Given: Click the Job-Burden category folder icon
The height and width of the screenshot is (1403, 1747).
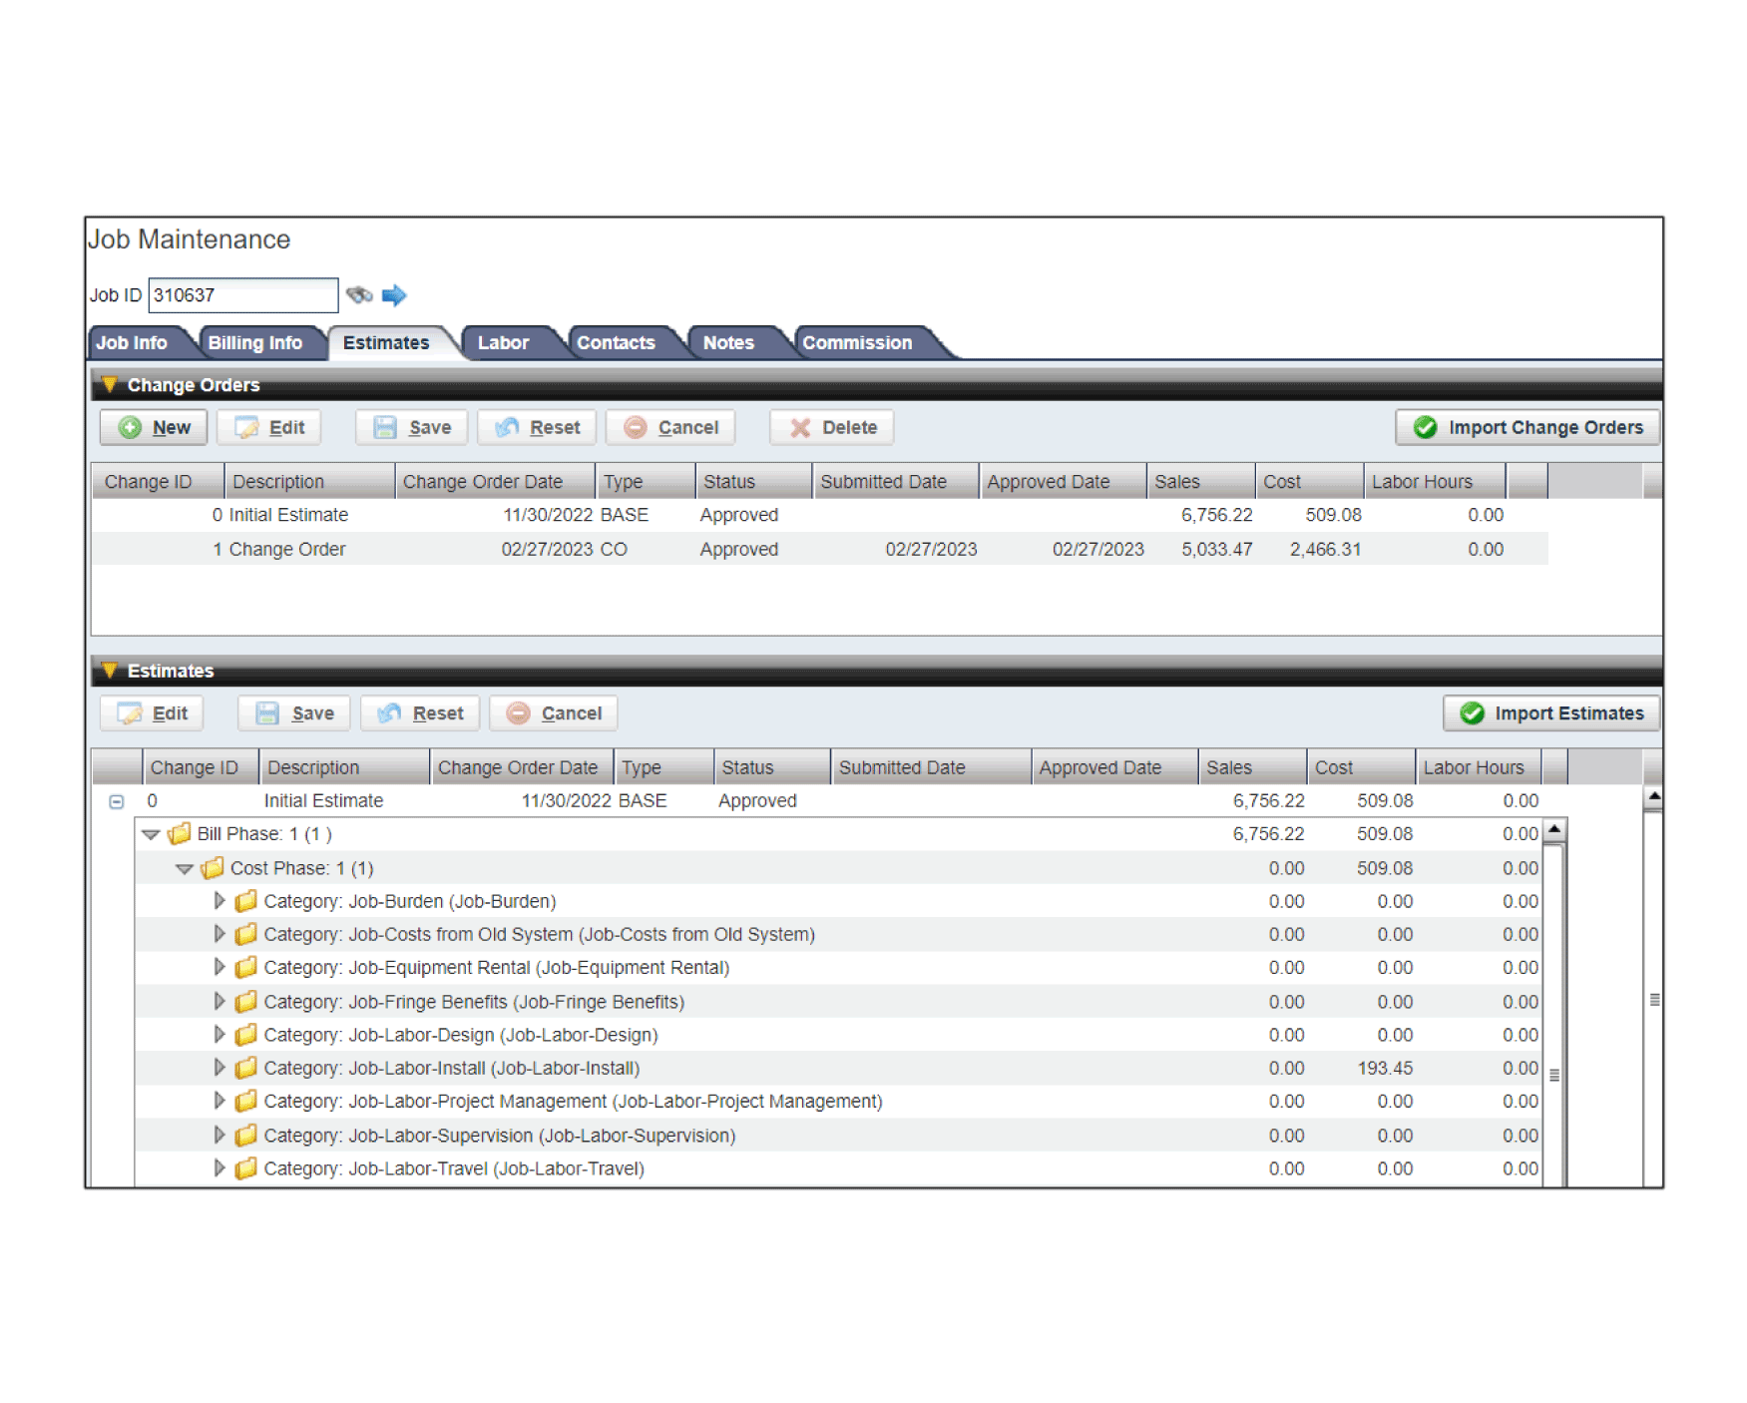Looking at the screenshot, I should click(x=245, y=901).
